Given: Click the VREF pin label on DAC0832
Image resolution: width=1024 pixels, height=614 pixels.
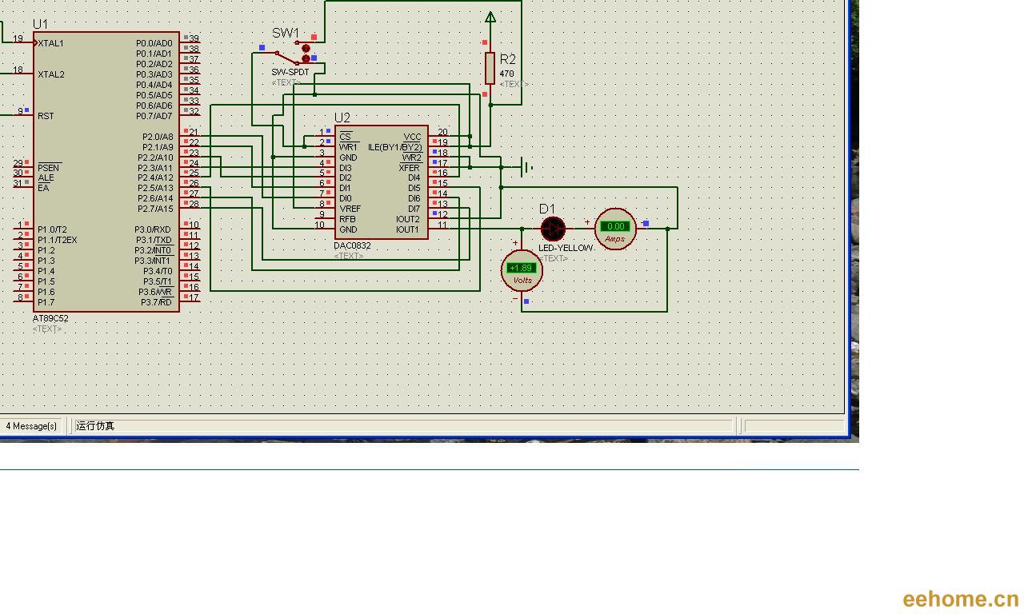Looking at the screenshot, I should click(350, 209).
